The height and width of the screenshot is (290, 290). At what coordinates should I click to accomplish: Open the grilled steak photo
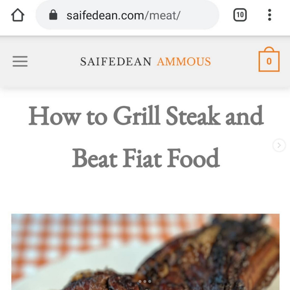145,252
